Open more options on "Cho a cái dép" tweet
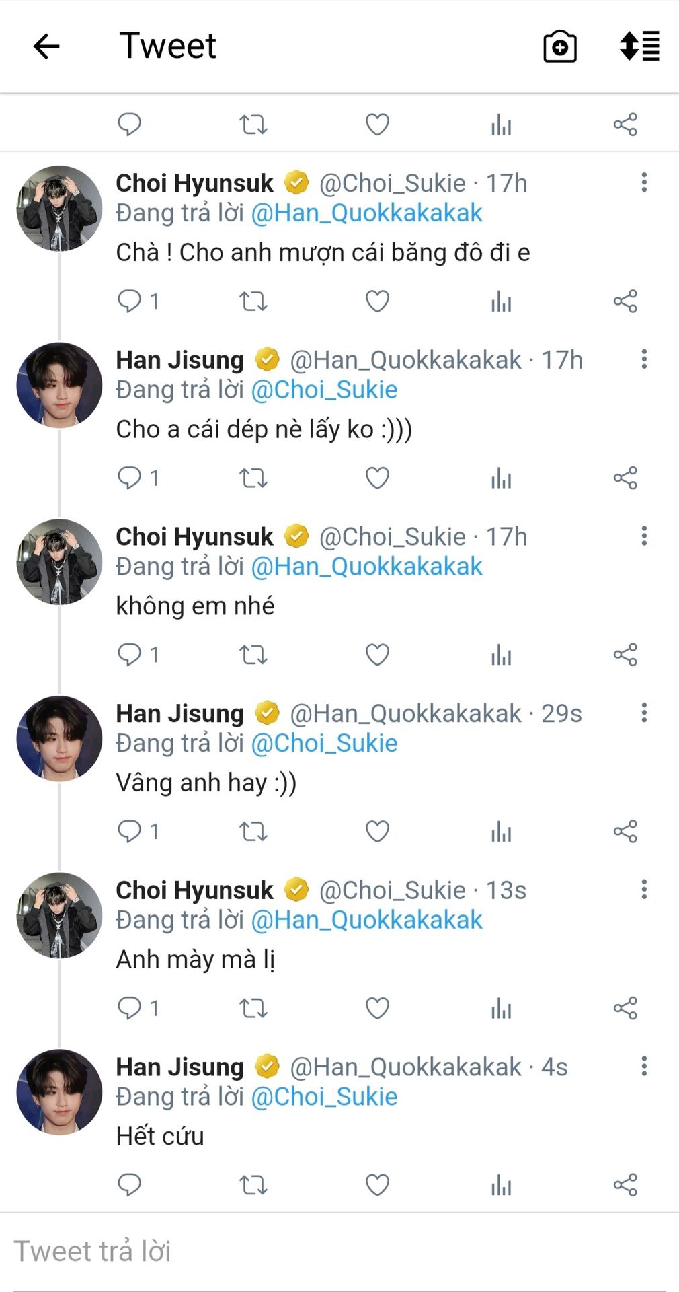 click(x=644, y=359)
